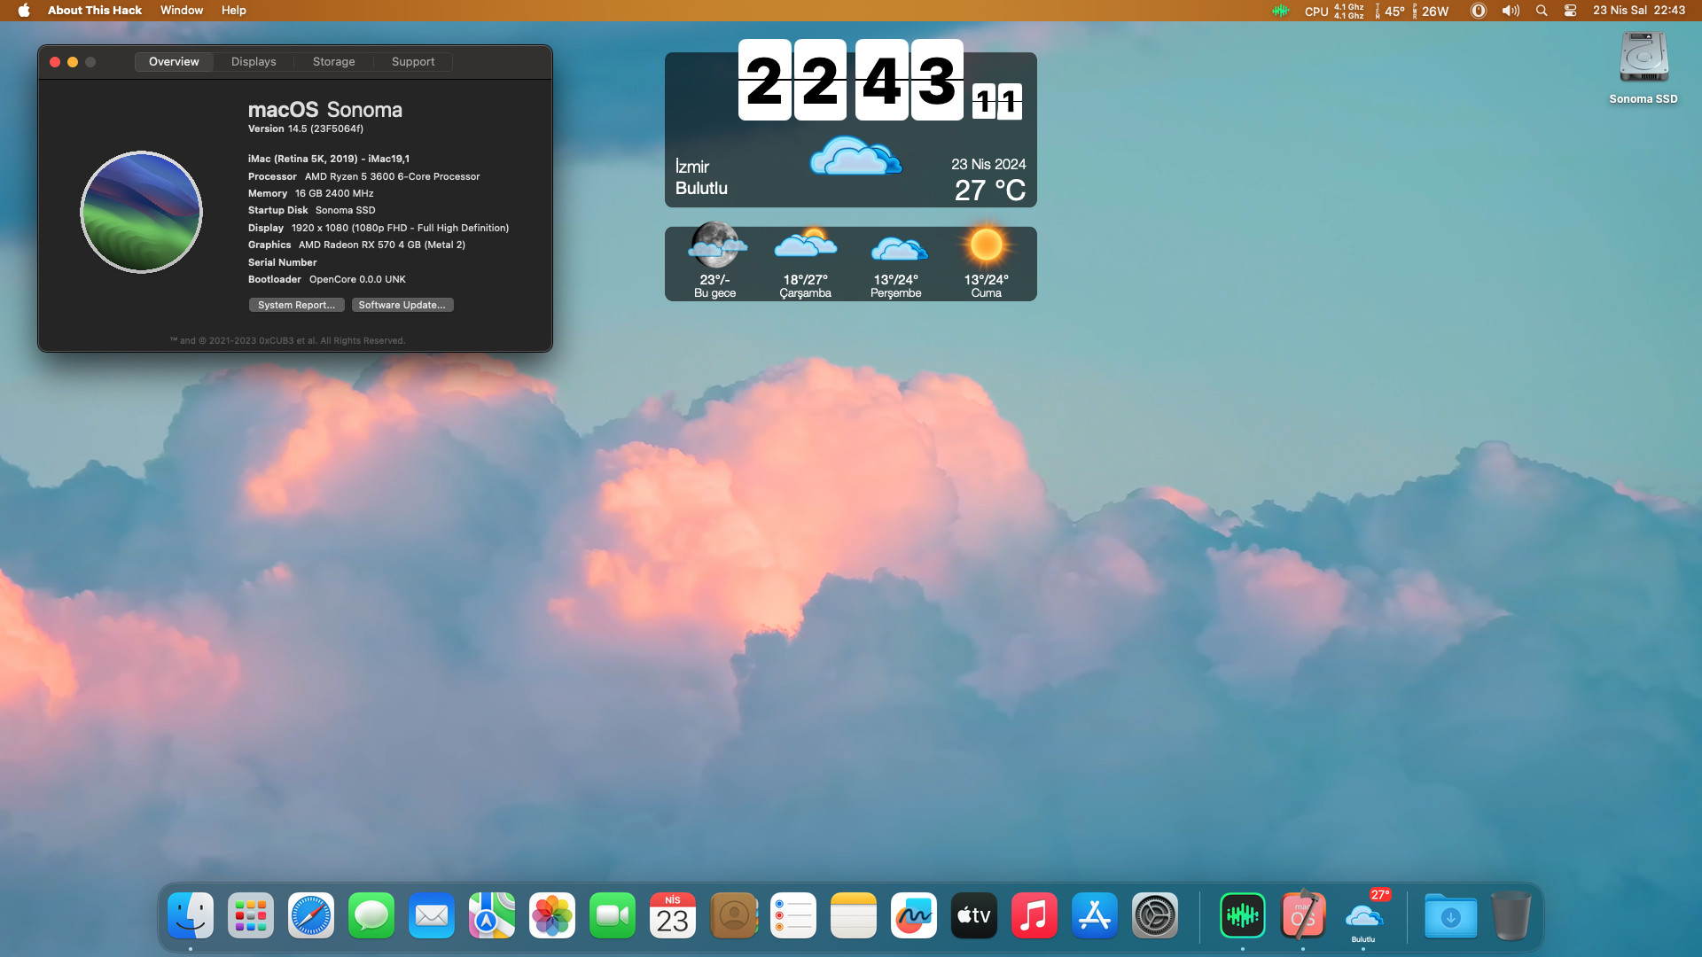The height and width of the screenshot is (957, 1702).
Task: Open the Help menu
Action: click(x=233, y=11)
